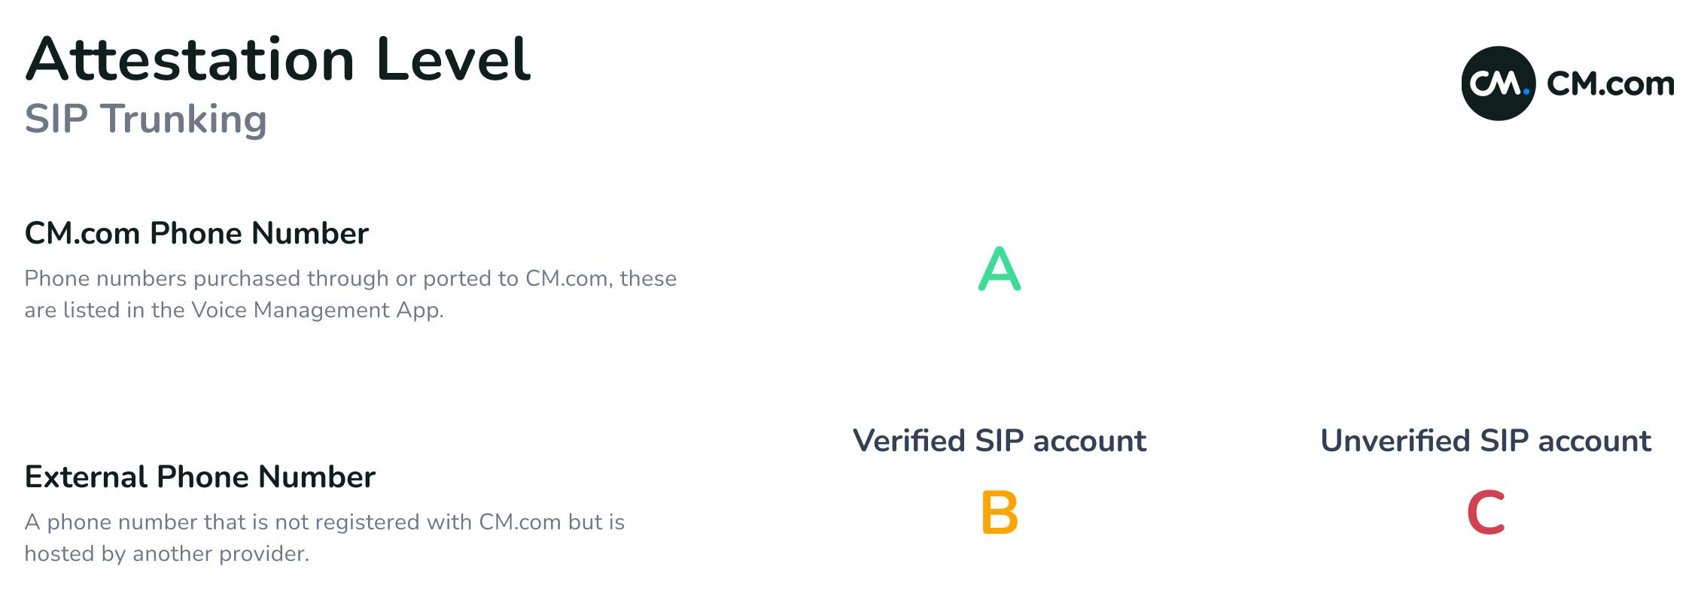This screenshot has height=594, width=1698.
Task: Click the "CM.com Phone Number" heading
Action: (x=196, y=233)
